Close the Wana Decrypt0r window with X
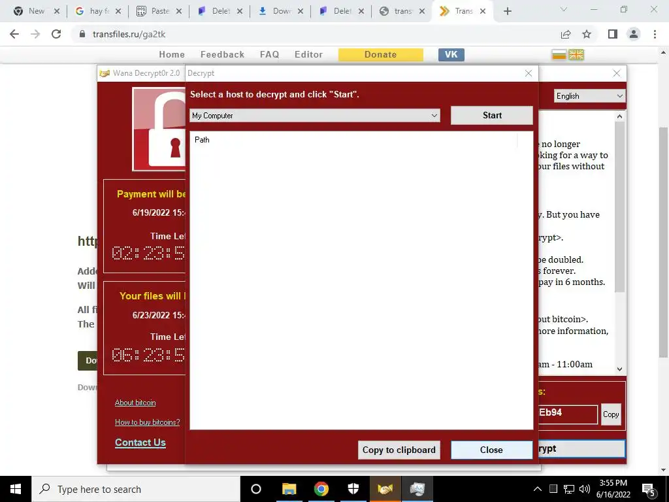This screenshot has height=502, width=669. pos(617,73)
